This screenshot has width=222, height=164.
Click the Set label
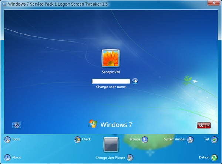(x=207, y=139)
